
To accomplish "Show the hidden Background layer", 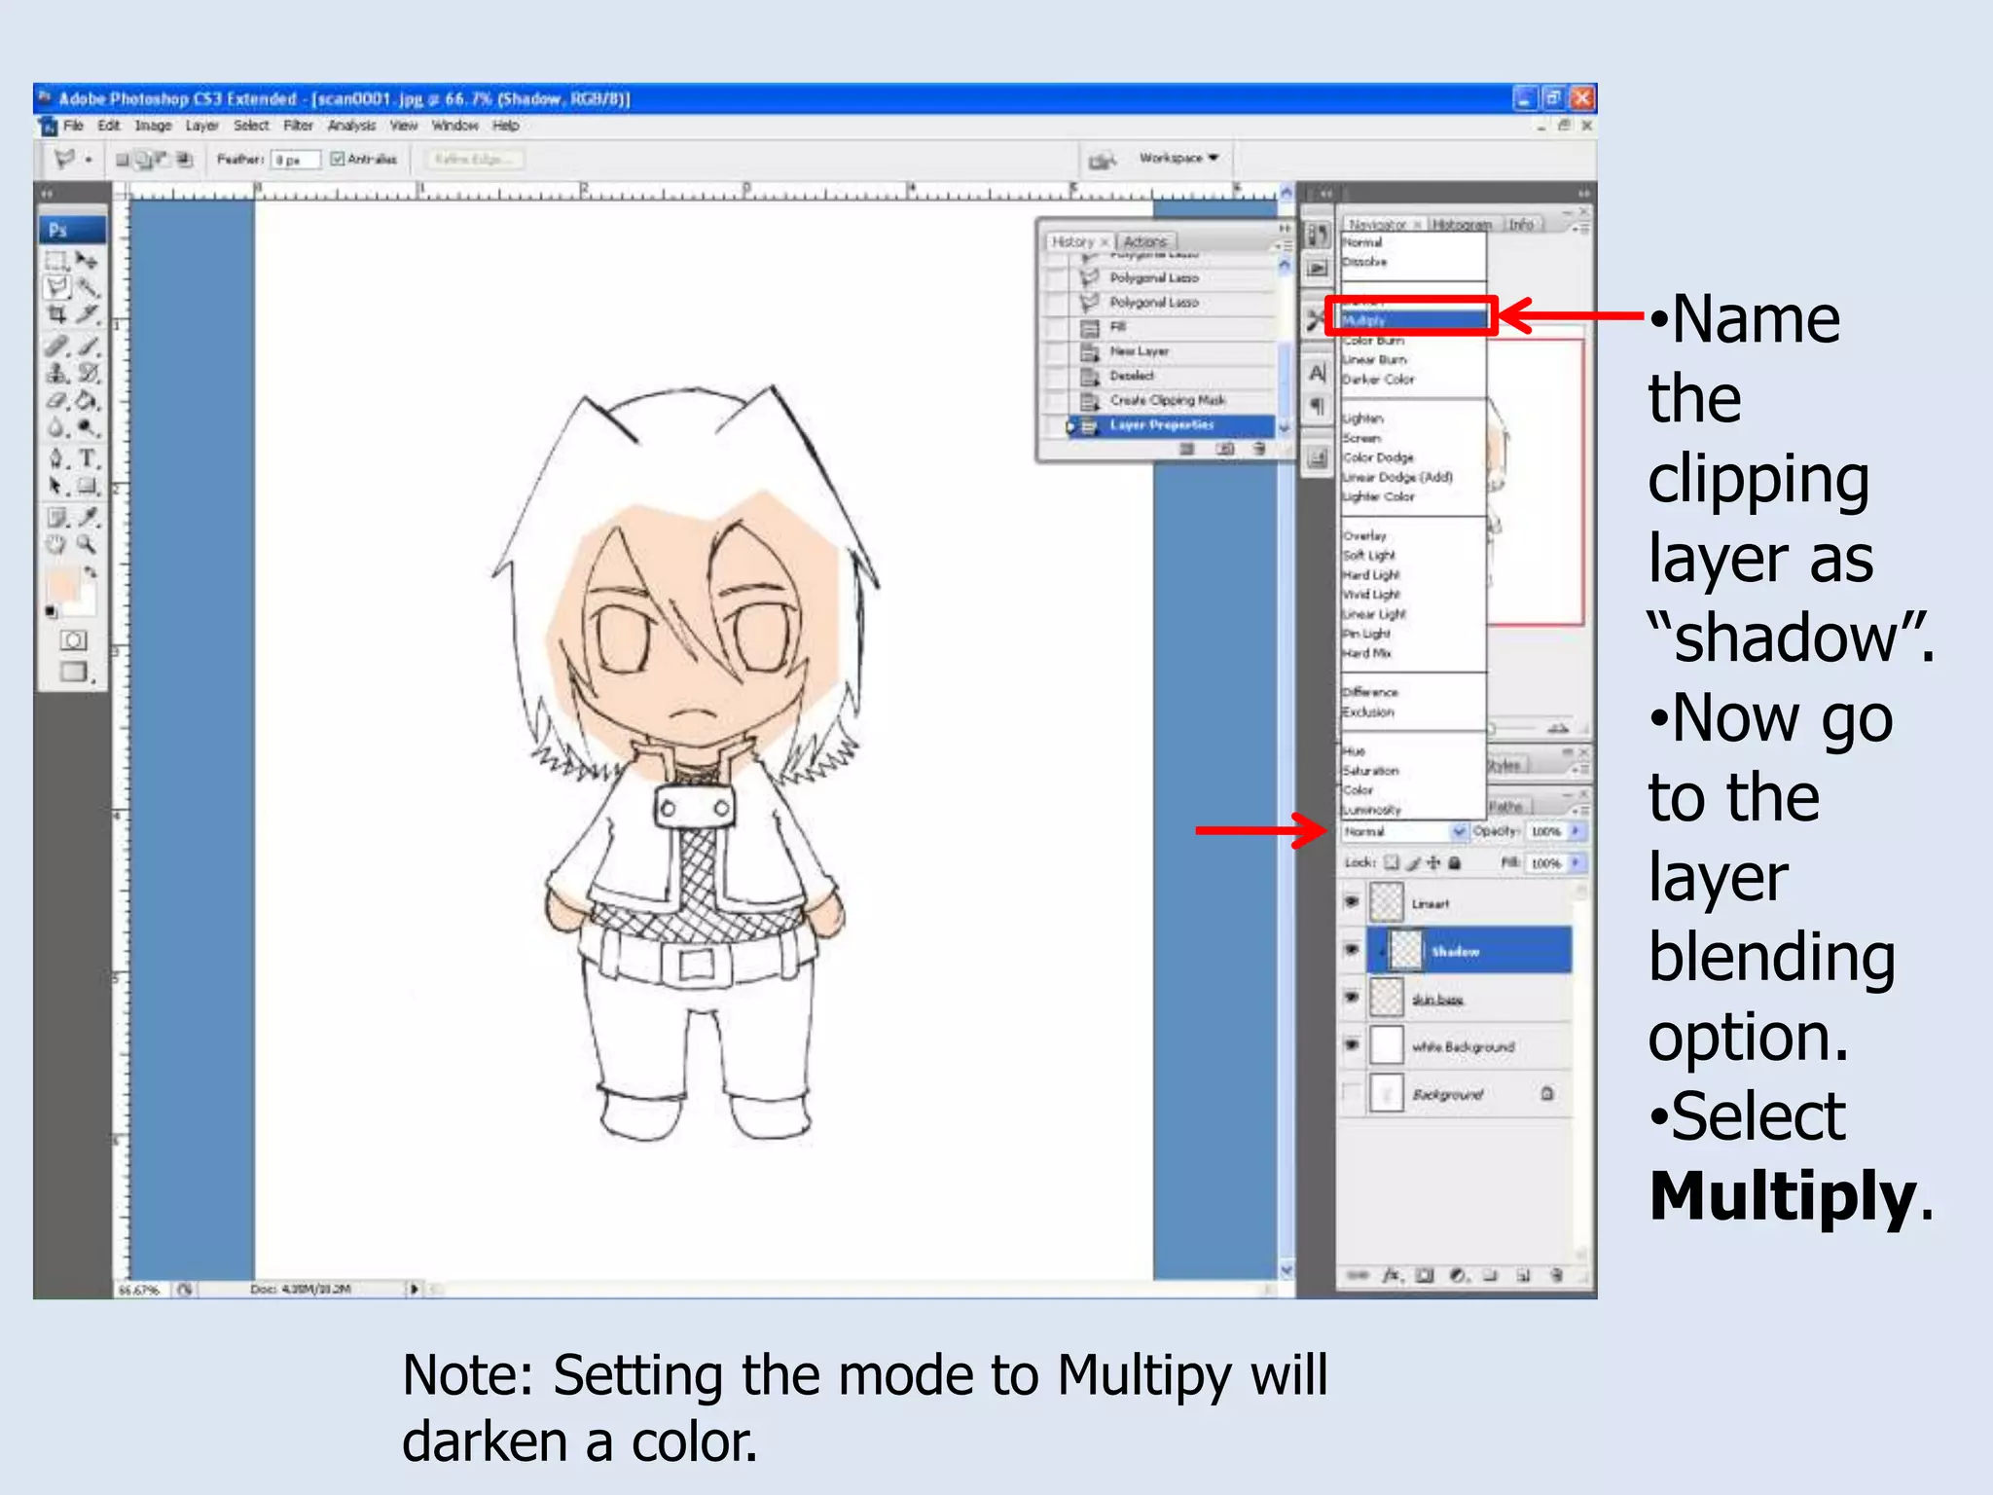I will tap(1351, 1093).
